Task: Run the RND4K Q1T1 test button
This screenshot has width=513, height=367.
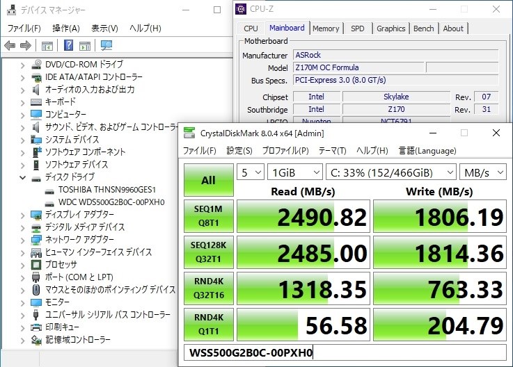Action: [209, 325]
